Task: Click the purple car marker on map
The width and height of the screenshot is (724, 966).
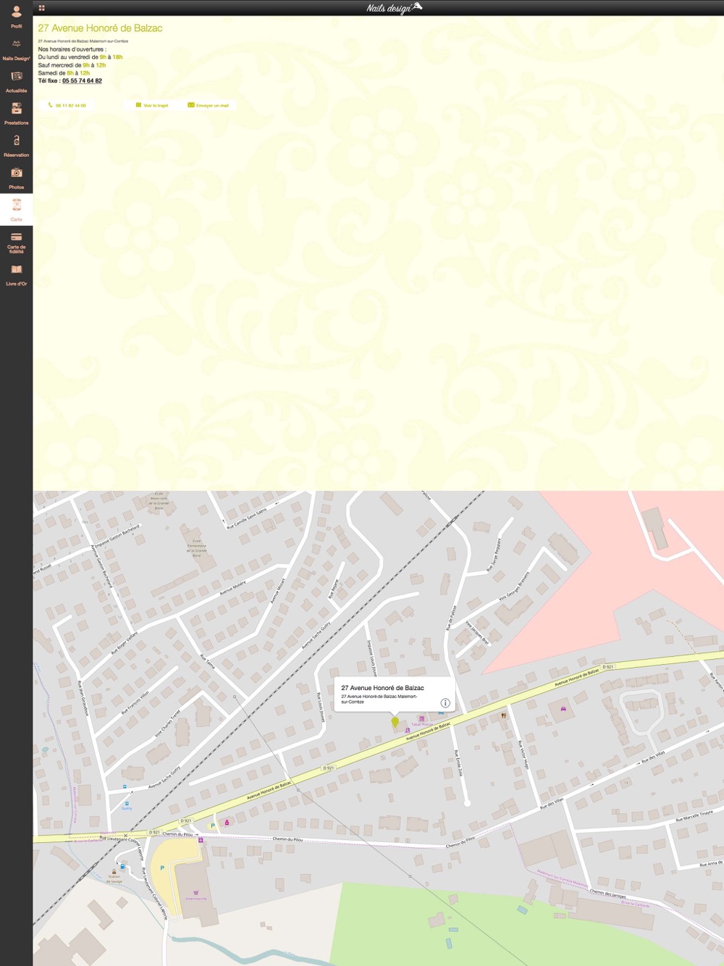Action: coord(563,708)
